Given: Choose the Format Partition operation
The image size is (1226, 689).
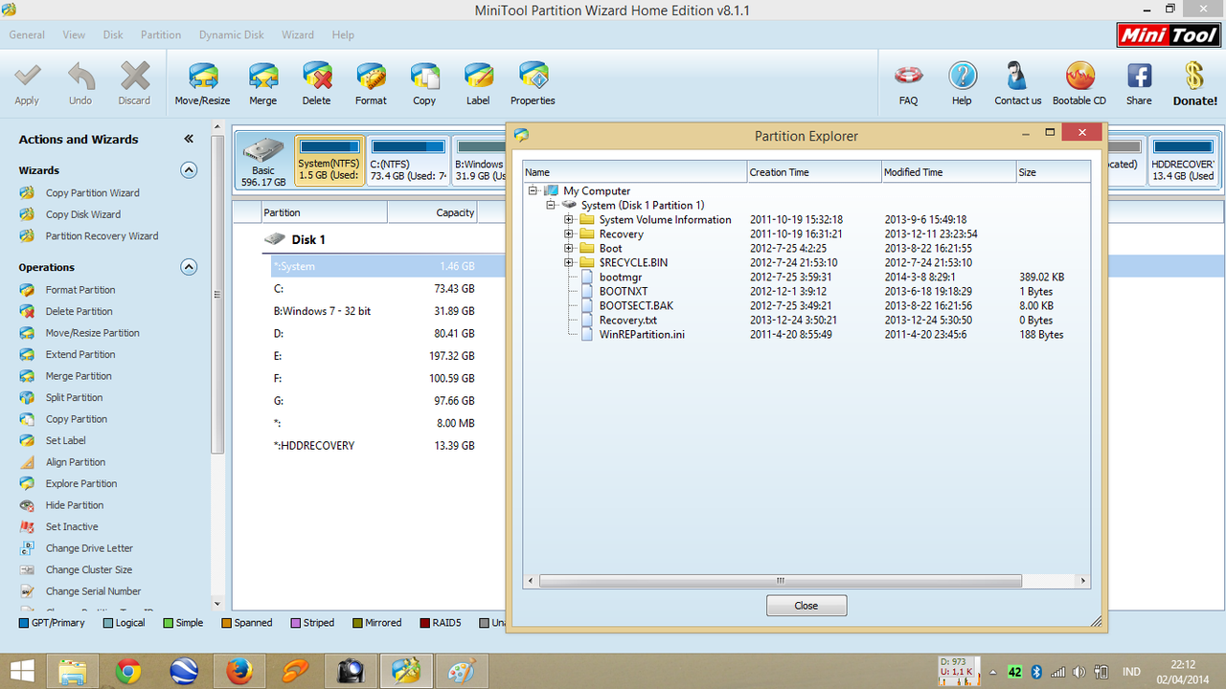Looking at the screenshot, I should point(80,289).
